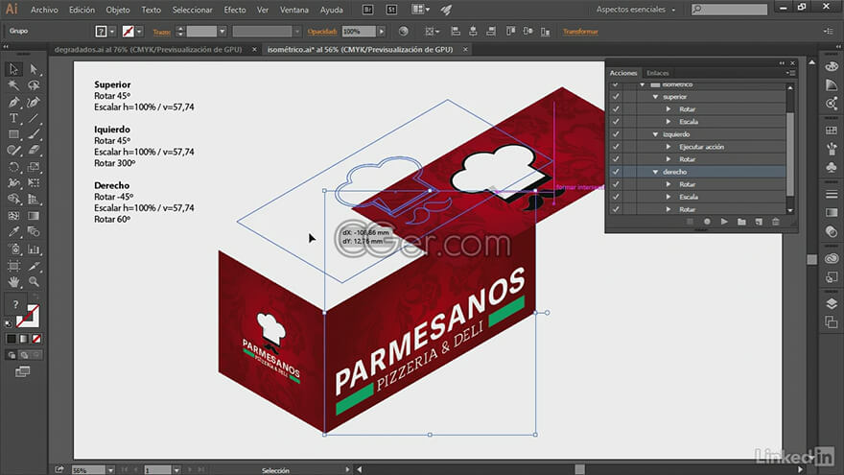Image resolution: width=844 pixels, height=475 pixels.
Task: Select the Lasso tool
Action: click(x=34, y=85)
